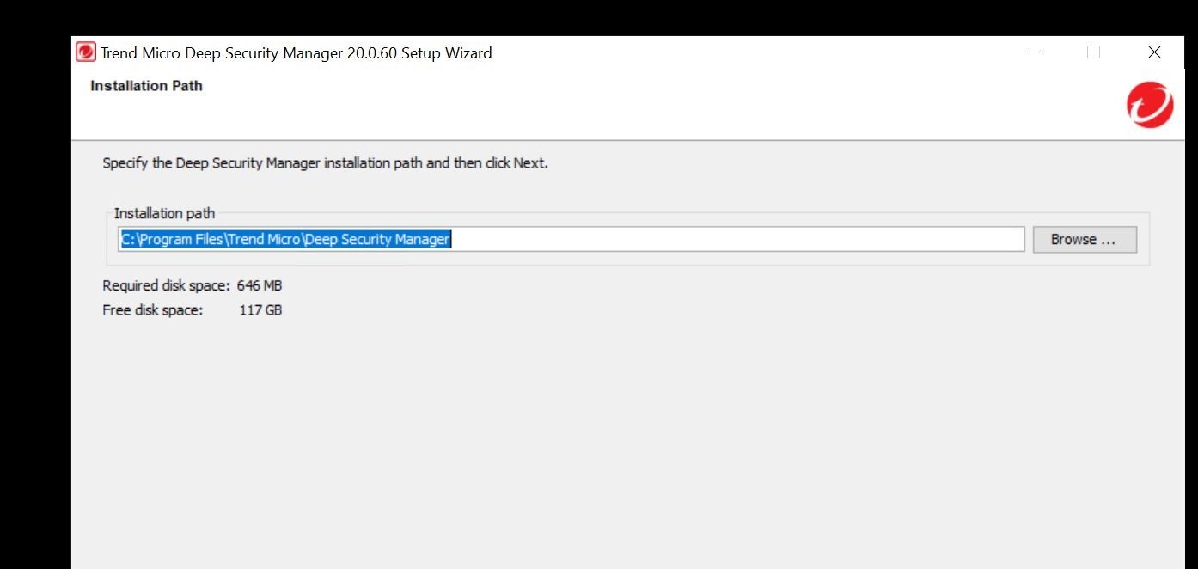Click the disabled maximize button
1198x569 pixels.
pos(1093,52)
